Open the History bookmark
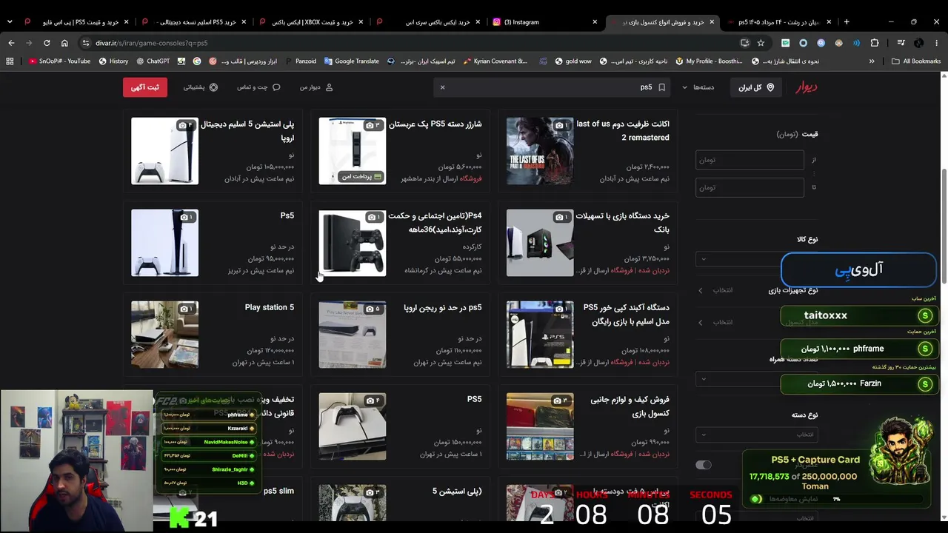Viewport: 948px width, 533px height. pyautogui.click(x=113, y=61)
